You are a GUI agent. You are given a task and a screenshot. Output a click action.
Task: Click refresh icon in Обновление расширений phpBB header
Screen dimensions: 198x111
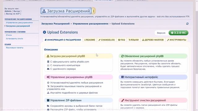123,56
